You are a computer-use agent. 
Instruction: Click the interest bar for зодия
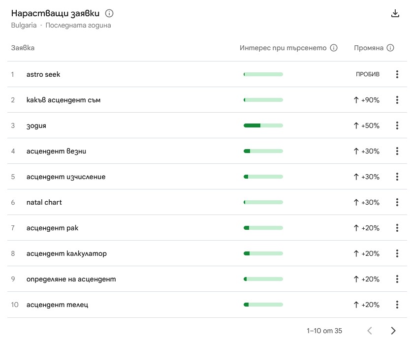[x=263, y=125]
